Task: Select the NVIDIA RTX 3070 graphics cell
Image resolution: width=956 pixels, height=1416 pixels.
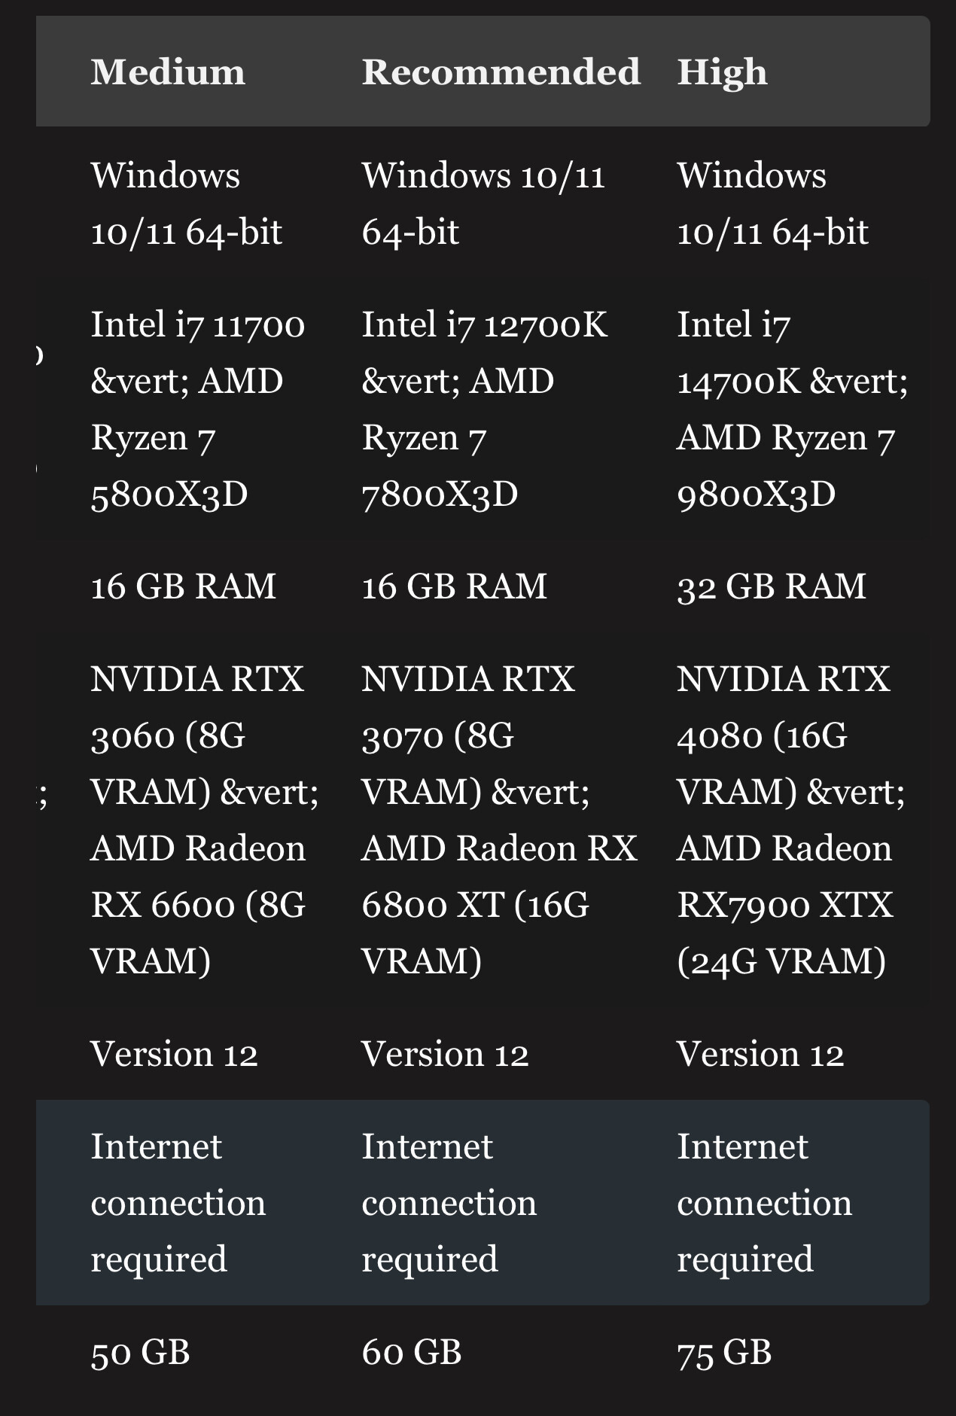Action: click(497, 820)
